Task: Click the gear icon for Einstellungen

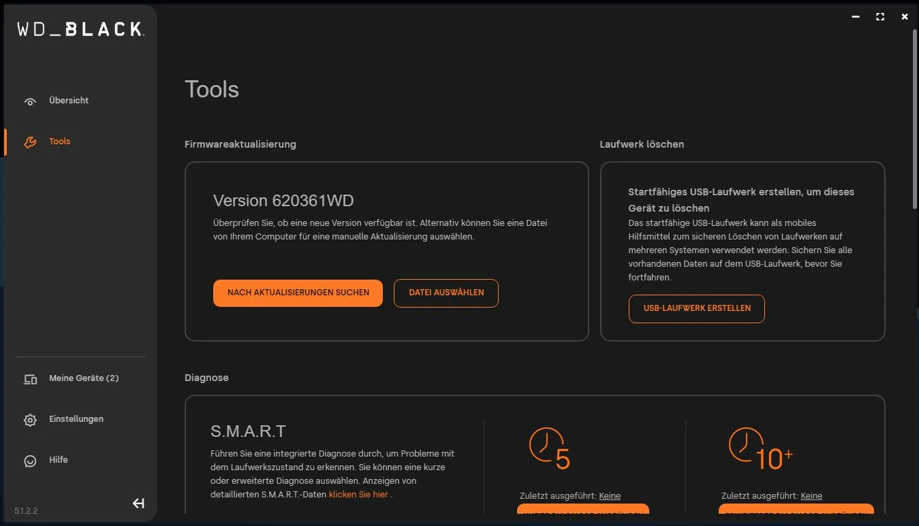Action: tap(30, 420)
